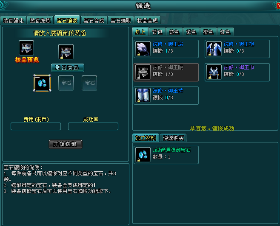The width and height of the screenshot is (280, 226).
Task: Click the locked belt icon above 取出装备
Action: coord(66,52)
